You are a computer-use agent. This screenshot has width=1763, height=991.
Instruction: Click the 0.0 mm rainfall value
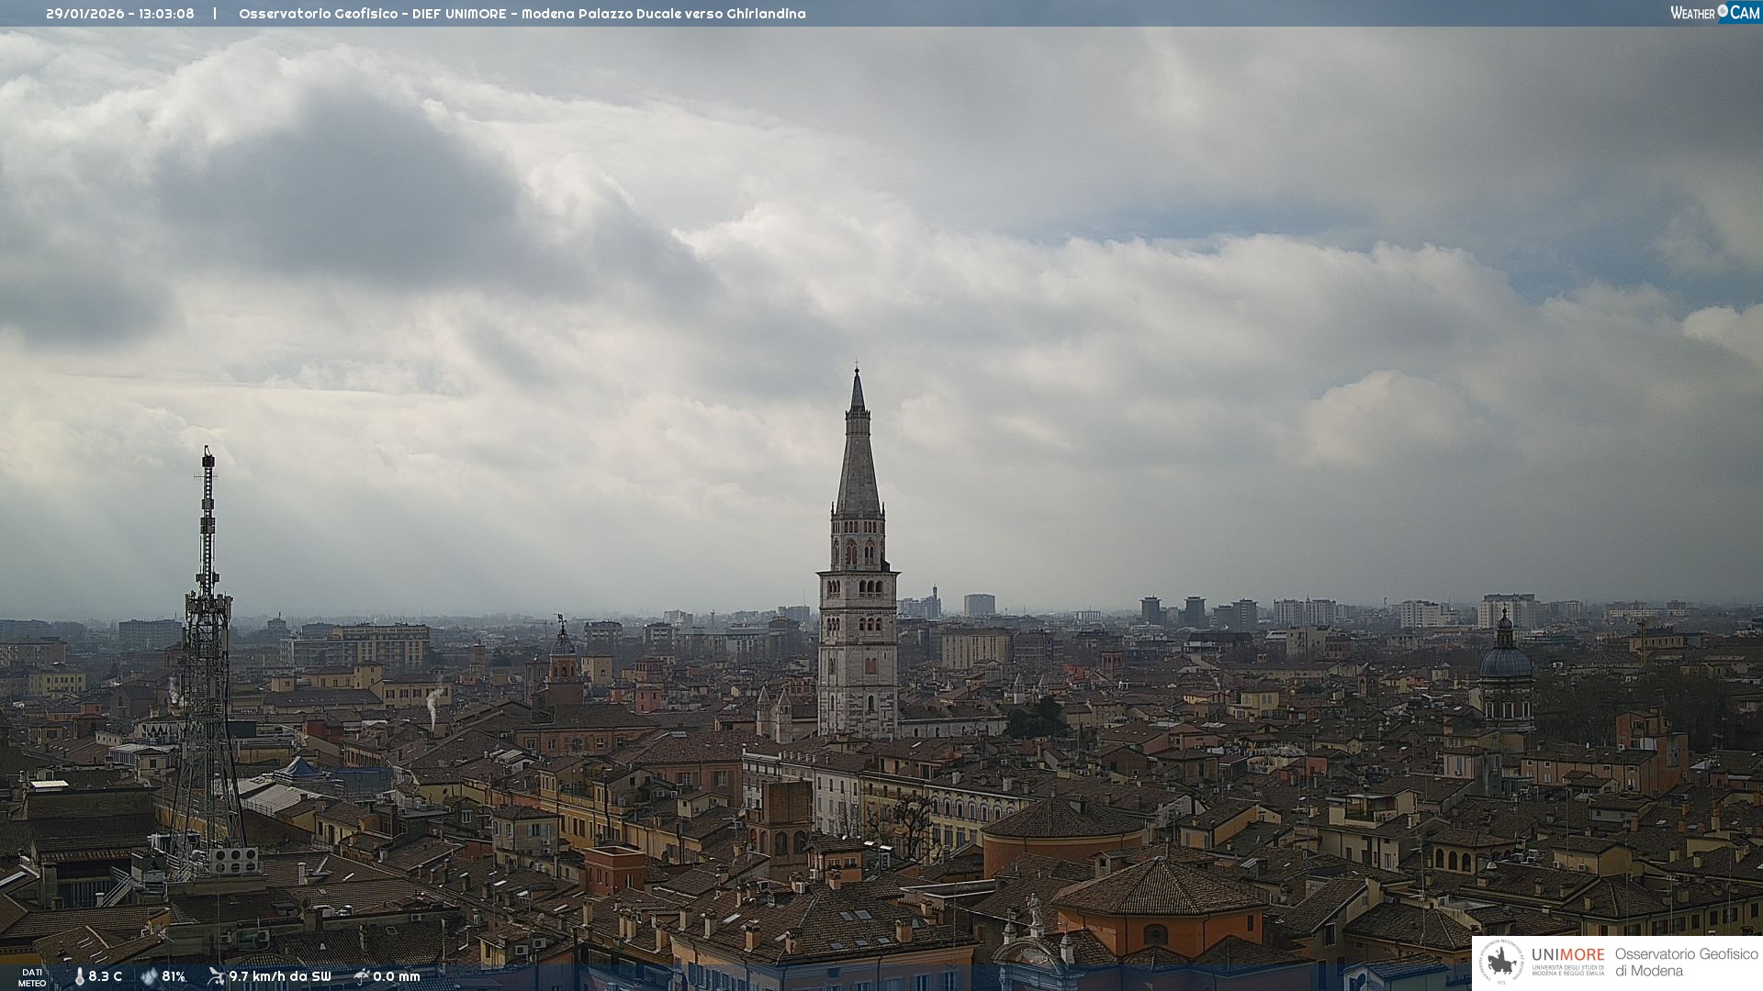click(x=397, y=976)
